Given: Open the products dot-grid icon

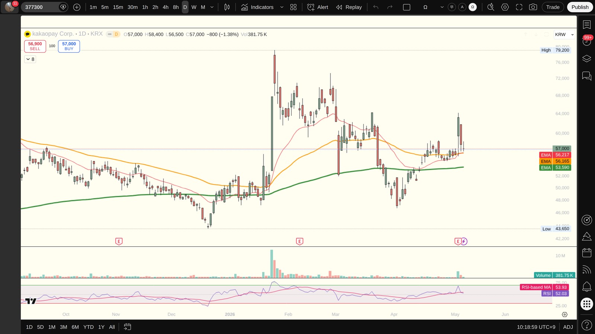Looking at the screenshot, I should (x=586, y=304).
